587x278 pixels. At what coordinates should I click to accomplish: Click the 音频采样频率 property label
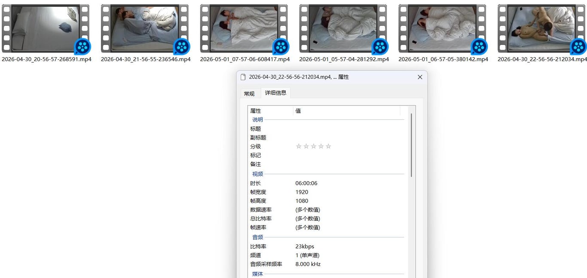pos(266,264)
